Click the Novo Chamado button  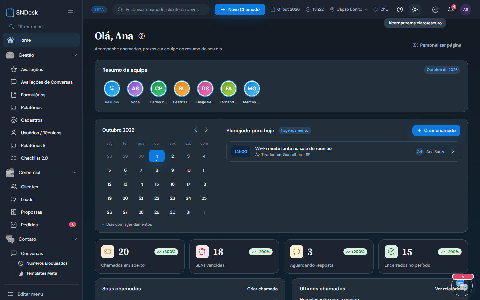pos(240,10)
